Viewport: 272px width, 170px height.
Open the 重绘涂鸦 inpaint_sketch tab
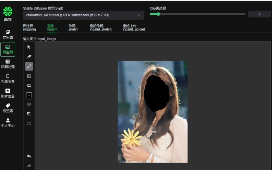[x=100, y=27]
